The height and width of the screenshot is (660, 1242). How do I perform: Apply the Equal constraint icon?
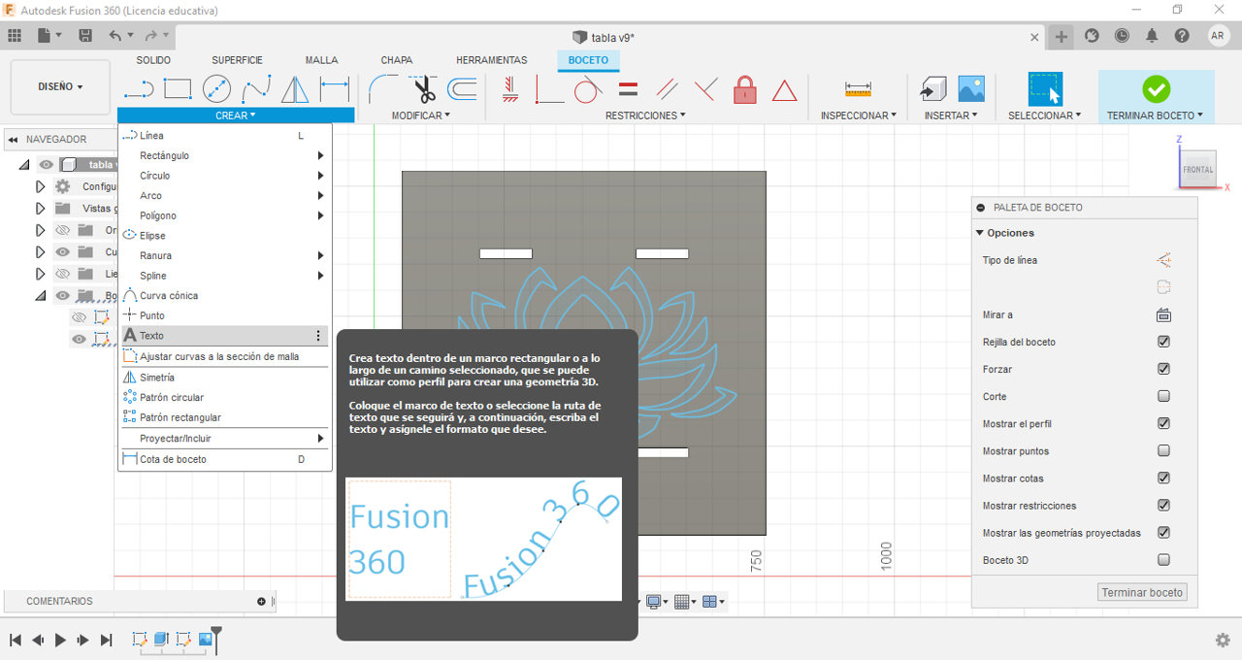point(628,89)
